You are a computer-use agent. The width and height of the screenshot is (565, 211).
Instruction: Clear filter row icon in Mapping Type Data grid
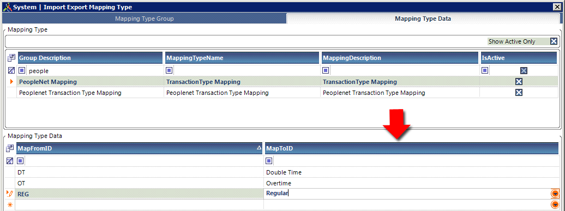click(10, 161)
